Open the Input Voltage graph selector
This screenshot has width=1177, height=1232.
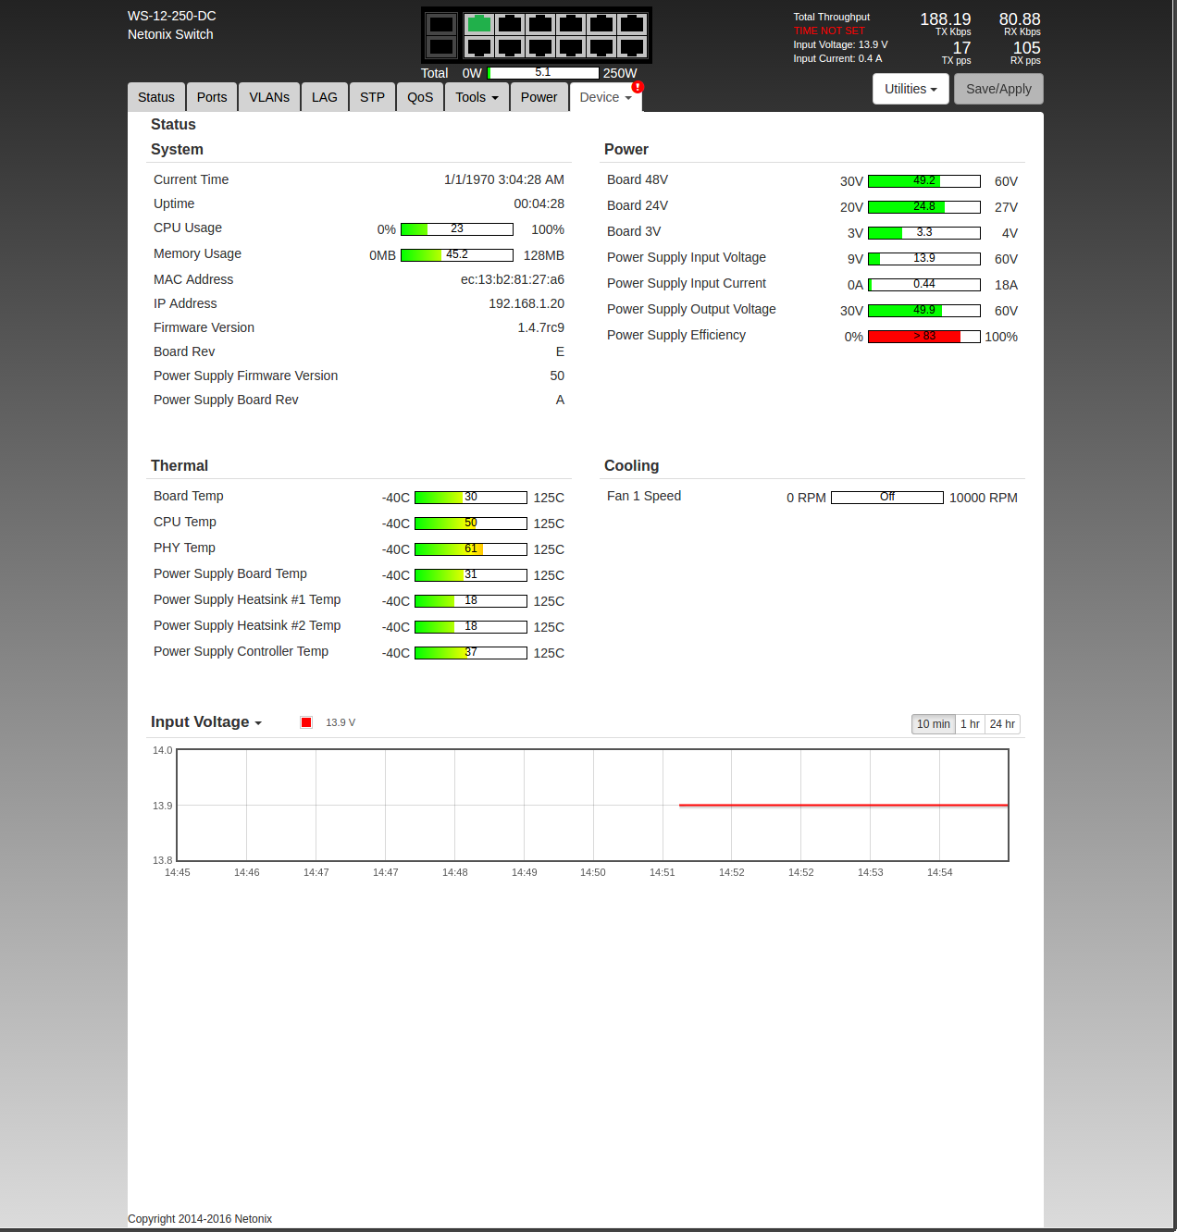click(206, 722)
